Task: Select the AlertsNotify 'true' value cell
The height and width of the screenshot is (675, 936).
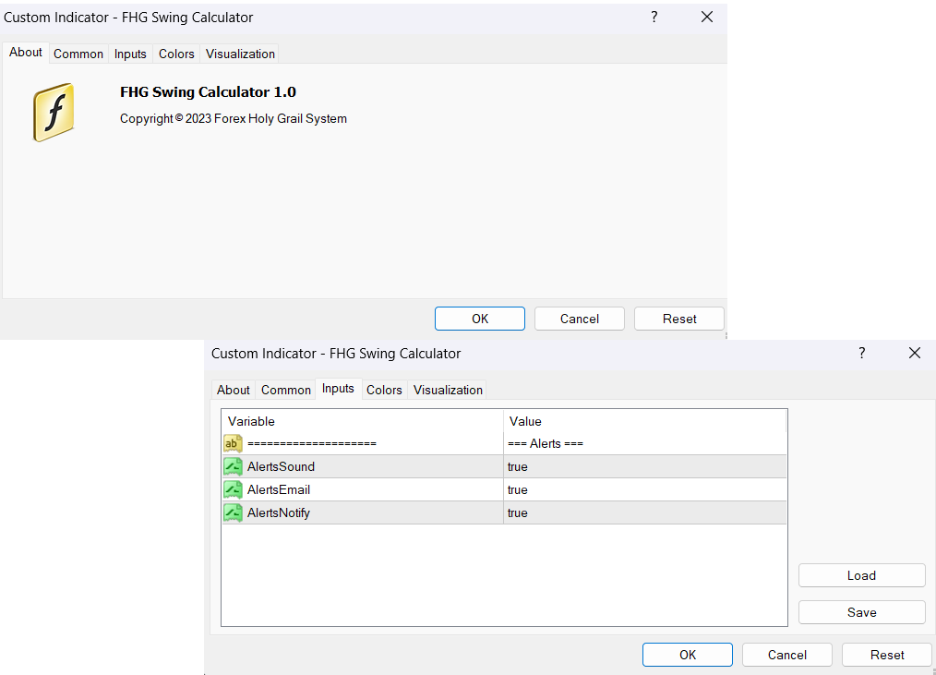Action: tap(644, 512)
